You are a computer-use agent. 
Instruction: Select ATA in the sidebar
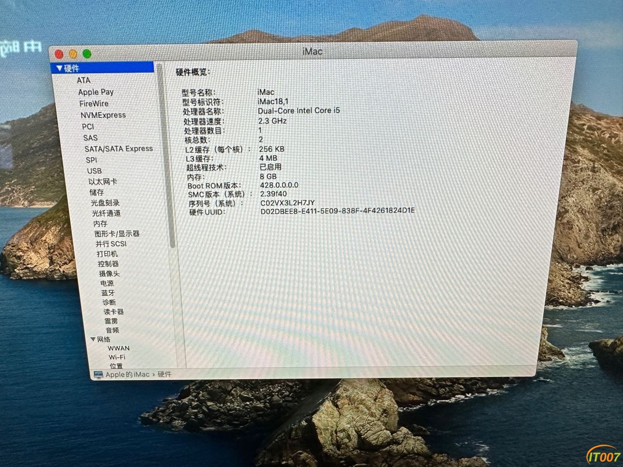(x=83, y=80)
